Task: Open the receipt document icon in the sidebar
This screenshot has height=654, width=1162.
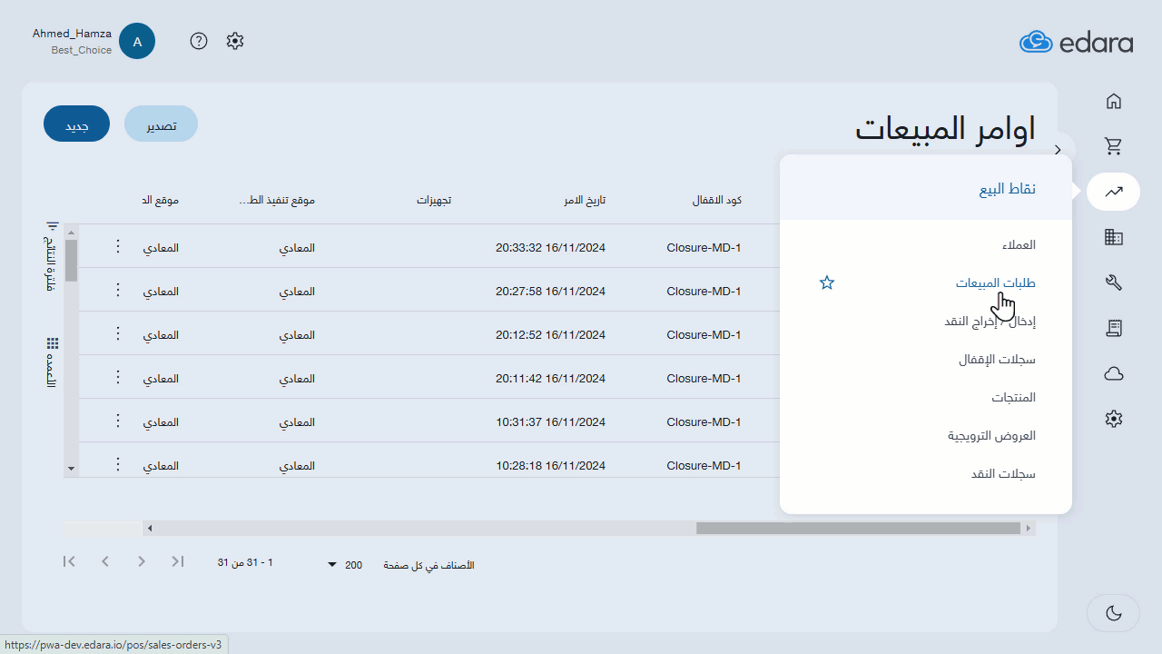Action: (1114, 328)
